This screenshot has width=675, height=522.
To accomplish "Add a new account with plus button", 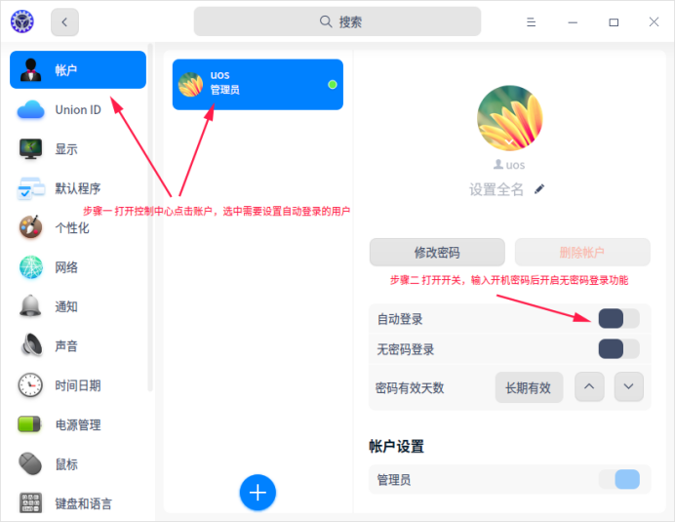I will (258, 493).
